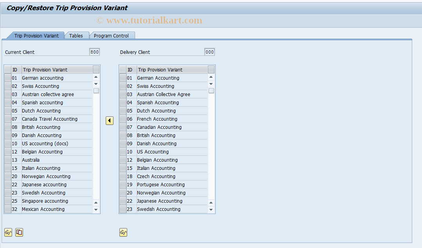Switch to the Tables tab
422x248 pixels.
[76, 36]
